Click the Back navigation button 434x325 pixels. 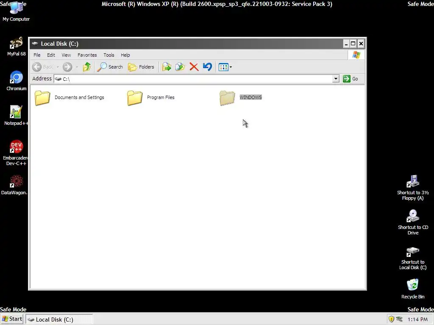[43, 67]
